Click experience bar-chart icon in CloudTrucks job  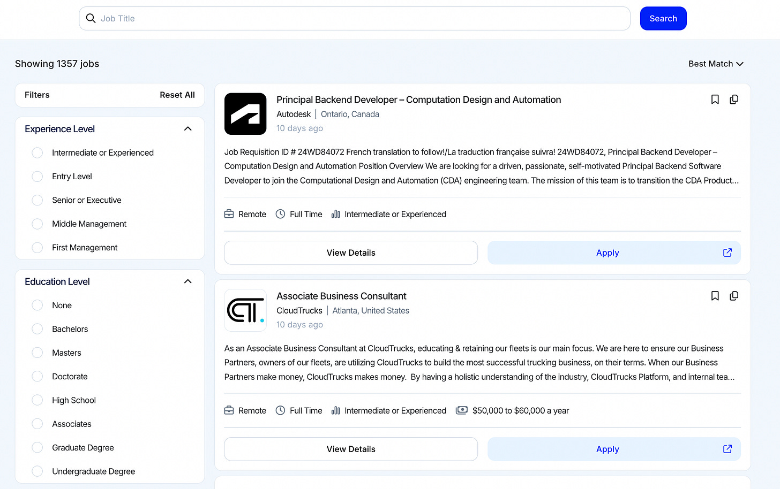[x=335, y=410]
